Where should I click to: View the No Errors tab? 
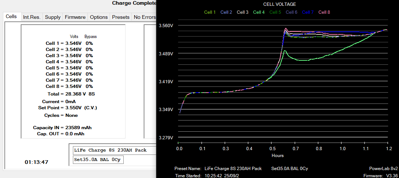tap(144, 17)
